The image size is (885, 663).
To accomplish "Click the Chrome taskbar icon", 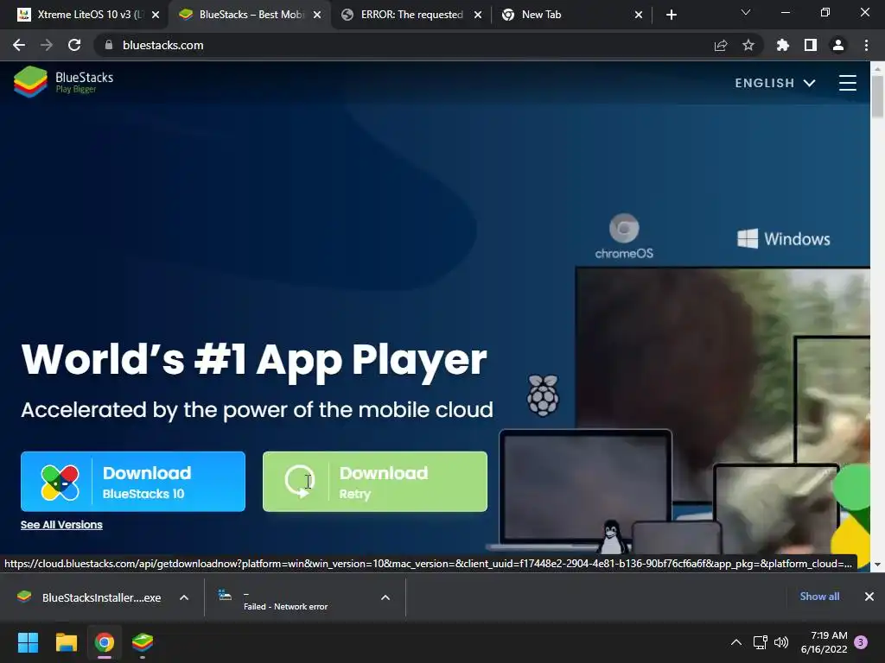I will point(105,642).
